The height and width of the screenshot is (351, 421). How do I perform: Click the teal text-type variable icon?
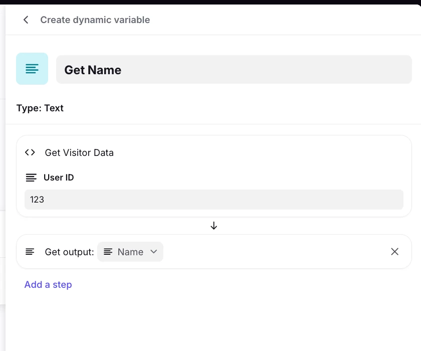pos(32,69)
